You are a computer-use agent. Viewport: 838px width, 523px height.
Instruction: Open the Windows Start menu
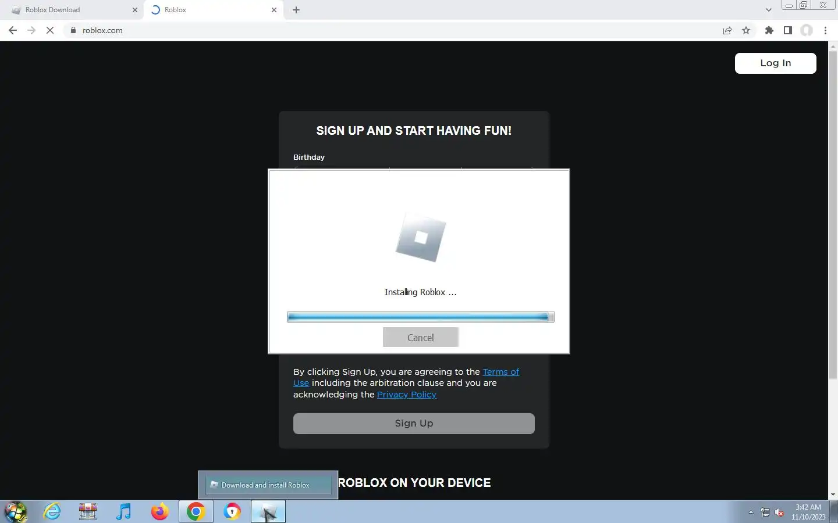pos(16,512)
